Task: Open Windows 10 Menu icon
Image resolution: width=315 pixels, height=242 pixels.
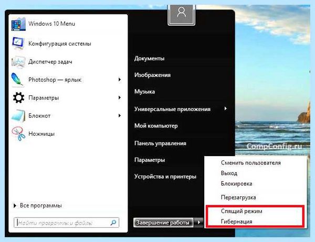Action: pos(18,24)
